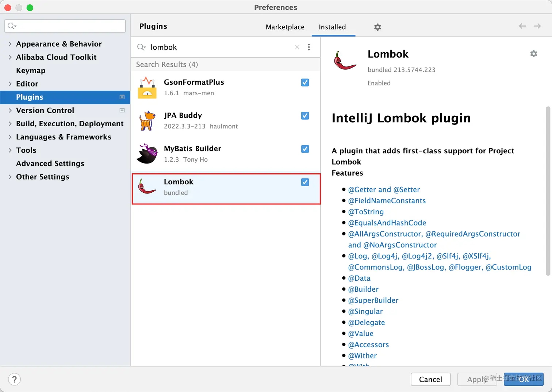Viewport: 552px width, 392px height.
Task: Disable the GsonFormatPlus plugin checkbox
Action: 305,82
